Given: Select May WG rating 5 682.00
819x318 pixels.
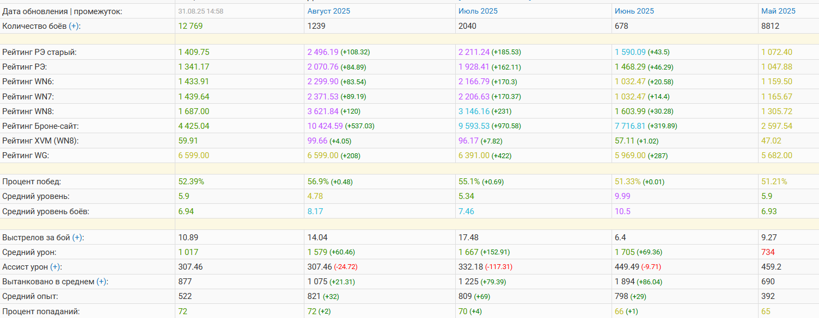Looking at the screenshot, I should (x=777, y=155).
